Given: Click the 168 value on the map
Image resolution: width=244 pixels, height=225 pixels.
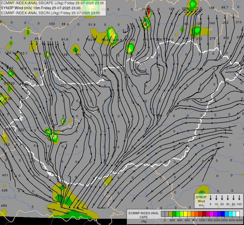Looking at the screenshot, I should [x=212, y=8].
